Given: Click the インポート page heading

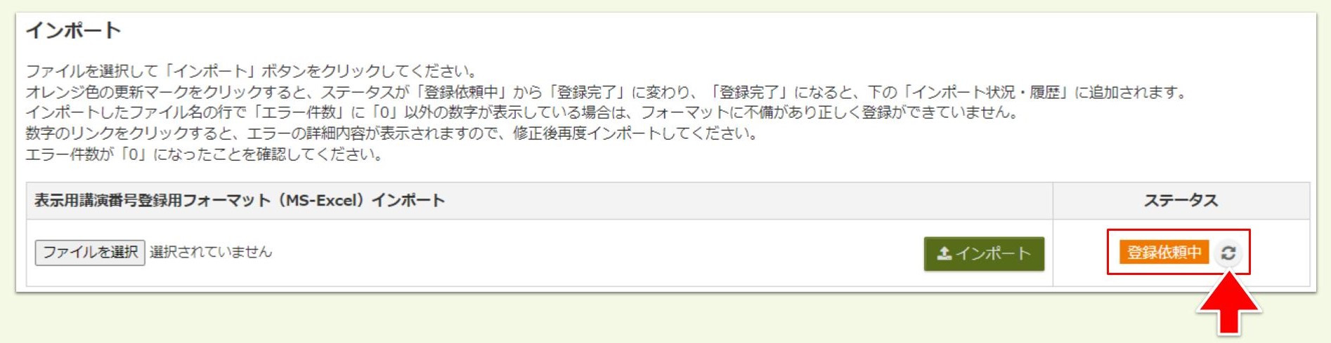Looking at the screenshot, I should coord(73,30).
